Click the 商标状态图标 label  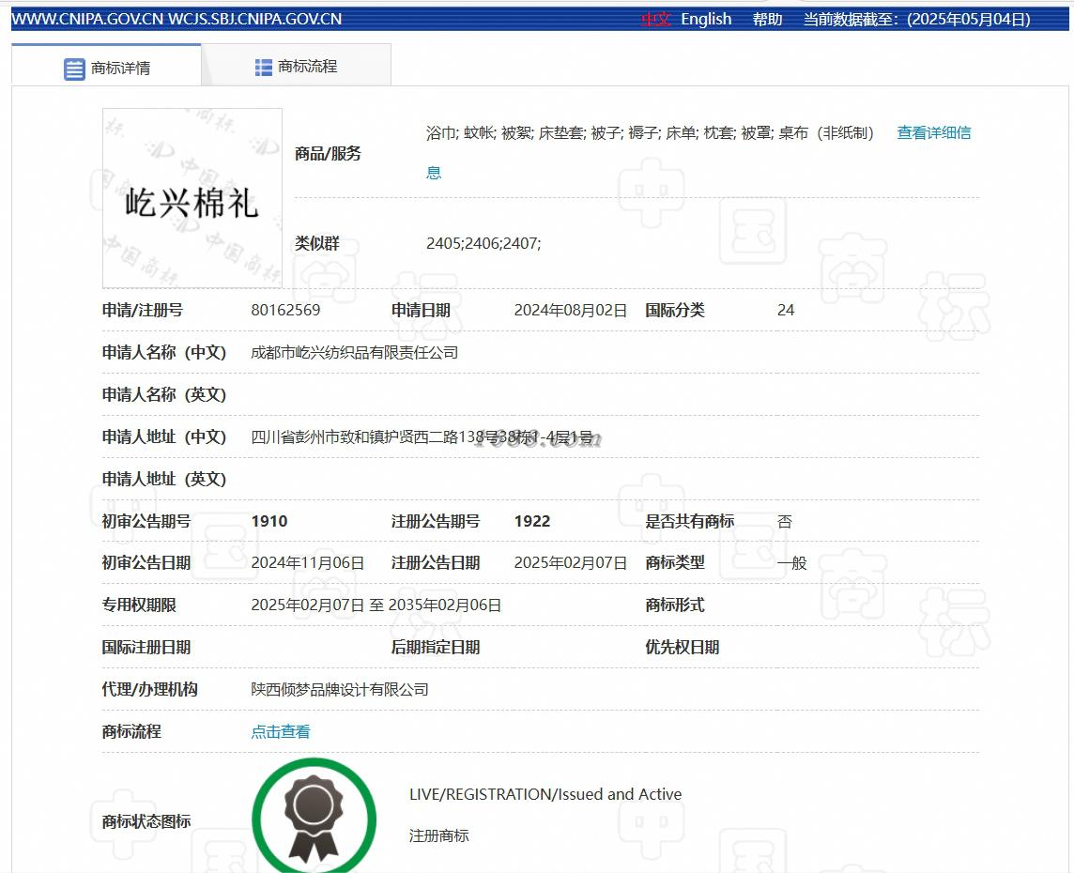tap(146, 821)
